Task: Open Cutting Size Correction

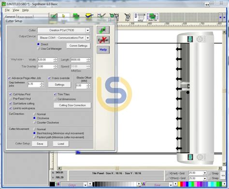Action: 72,105
